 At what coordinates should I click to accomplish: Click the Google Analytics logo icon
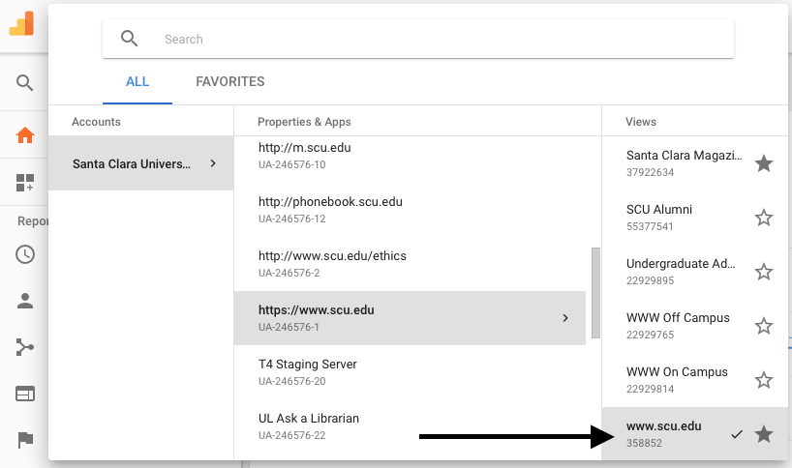click(21, 24)
